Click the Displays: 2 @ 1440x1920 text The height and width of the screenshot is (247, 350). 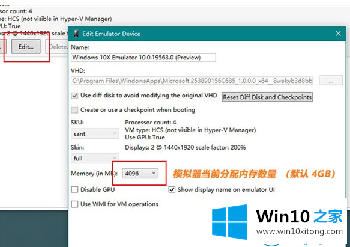[x=186, y=147]
